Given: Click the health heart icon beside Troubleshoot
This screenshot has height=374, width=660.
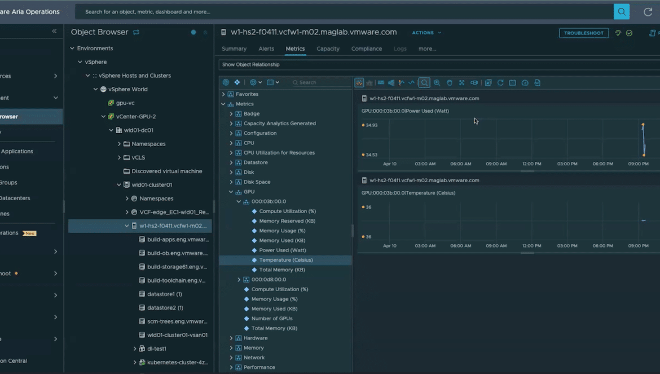Looking at the screenshot, I should click(618, 33).
